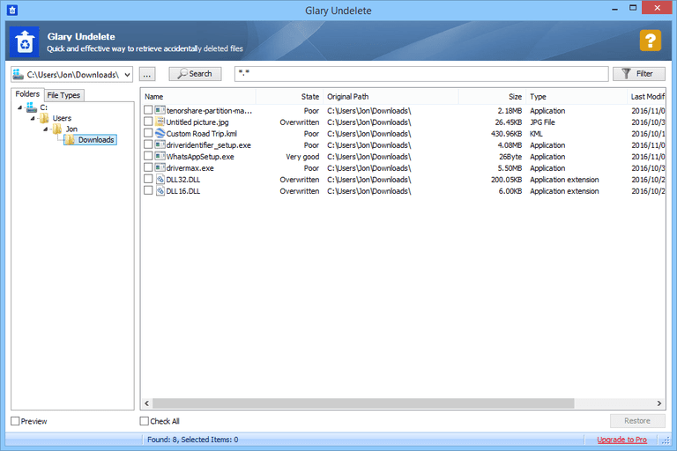Click the DLL32.DLL file icon
Screen dimensions: 677x451
click(x=160, y=179)
